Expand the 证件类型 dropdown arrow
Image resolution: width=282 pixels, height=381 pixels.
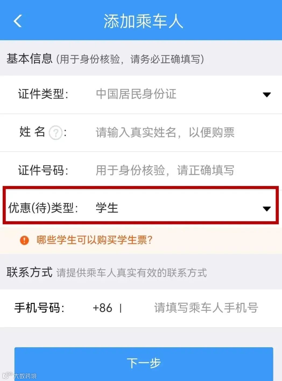[267, 95]
